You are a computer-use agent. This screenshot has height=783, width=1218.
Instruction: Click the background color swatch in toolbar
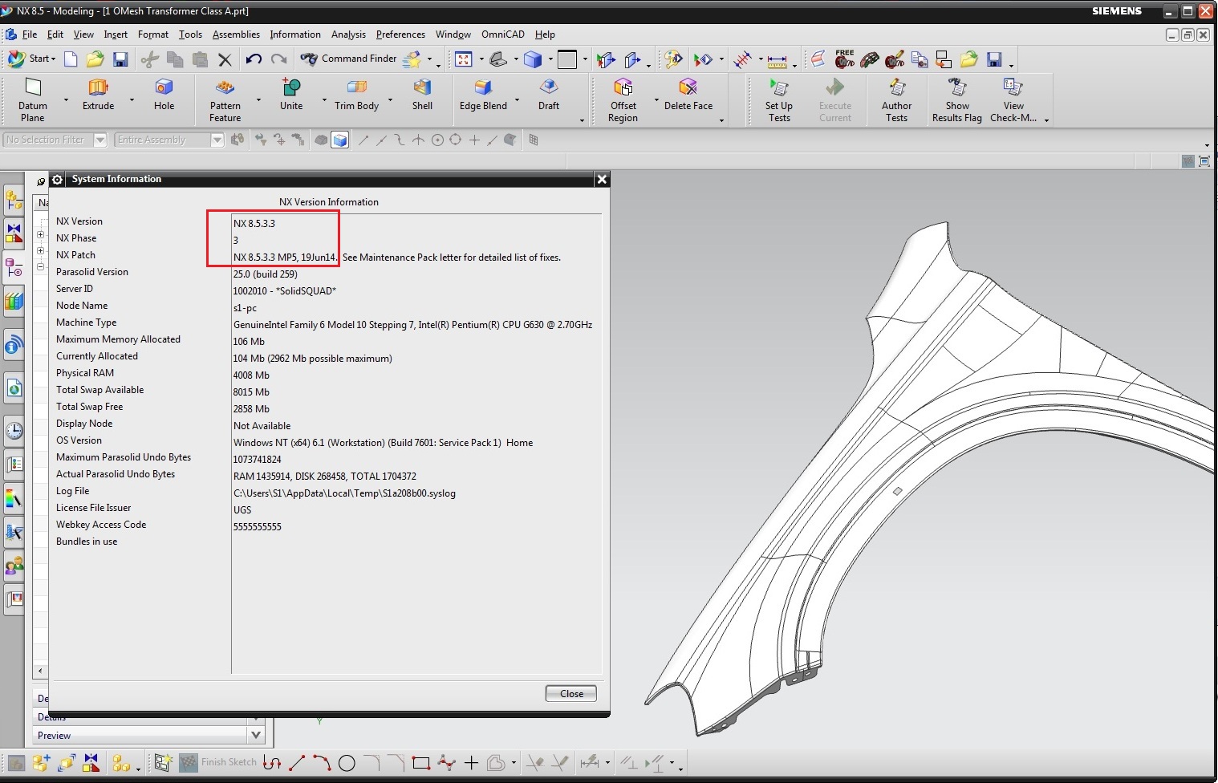tap(567, 59)
